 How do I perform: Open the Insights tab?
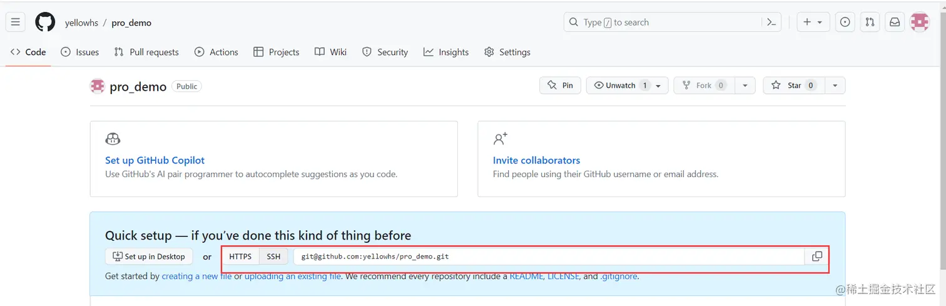pyautogui.click(x=446, y=52)
